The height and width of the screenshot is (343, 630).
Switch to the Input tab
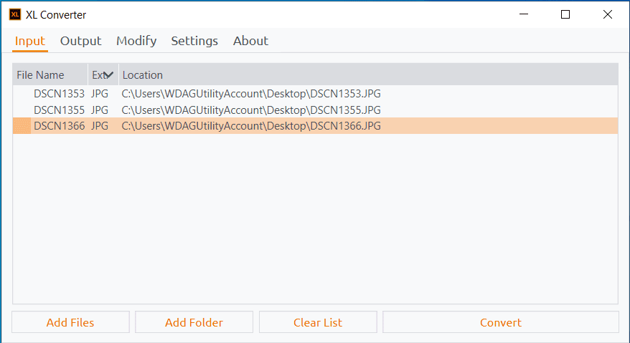29,41
